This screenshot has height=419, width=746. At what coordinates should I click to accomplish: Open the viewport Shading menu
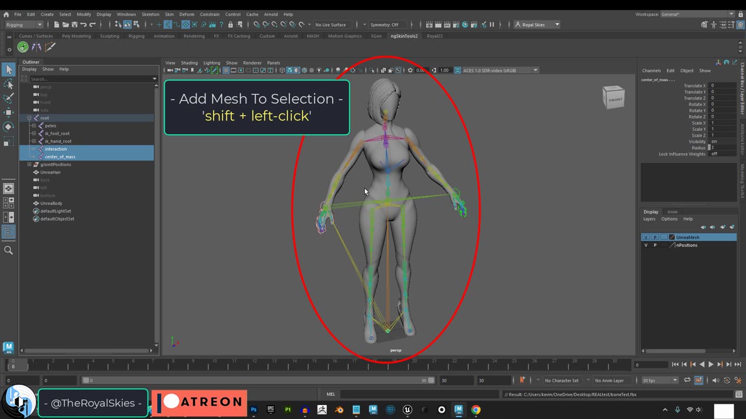point(189,63)
